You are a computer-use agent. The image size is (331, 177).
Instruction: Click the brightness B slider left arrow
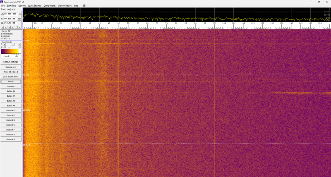[4, 44]
